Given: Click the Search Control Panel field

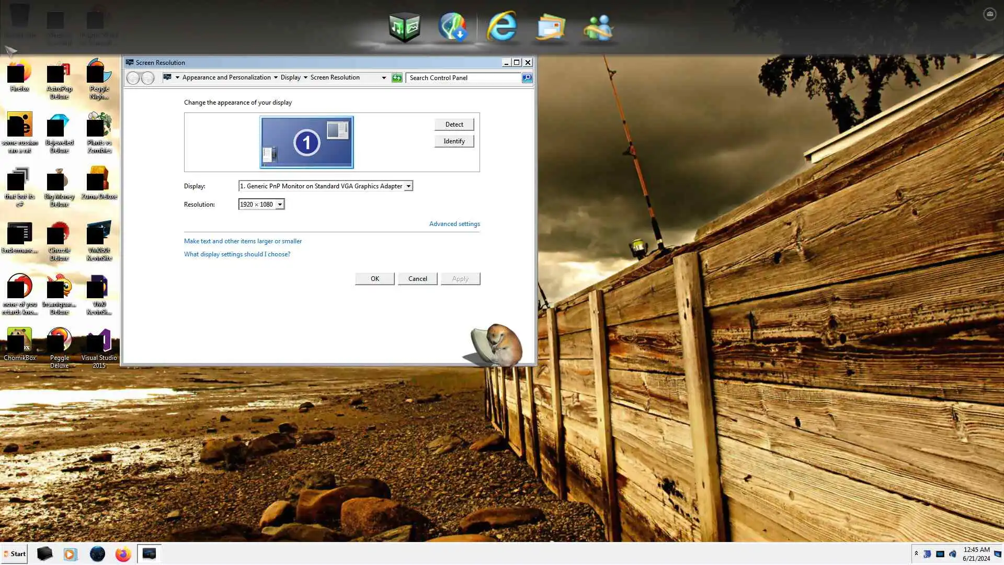Looking at the screenshot, I should pos(463,78).
